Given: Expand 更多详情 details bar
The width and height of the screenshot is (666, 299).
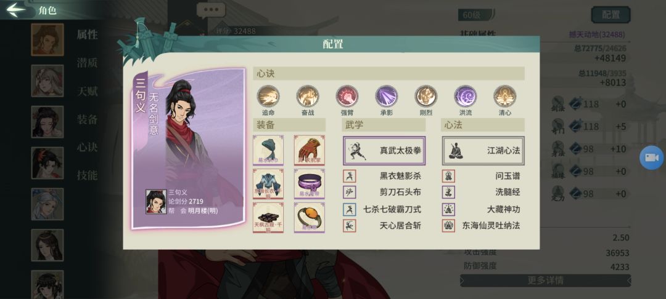Looking at the screenshot, I should [x=545, y=281].
